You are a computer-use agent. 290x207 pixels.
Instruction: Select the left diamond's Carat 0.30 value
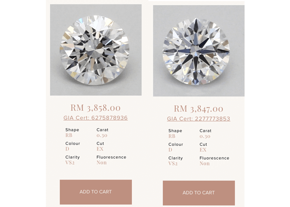pyautogui.click(x=102, y=135)
